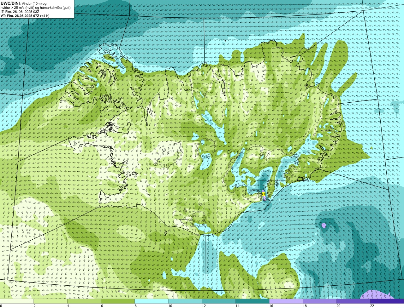Click the pale 0–2 m/s legend swatch
This screenshot has height=308, width=404.
[x=17, y=301]
